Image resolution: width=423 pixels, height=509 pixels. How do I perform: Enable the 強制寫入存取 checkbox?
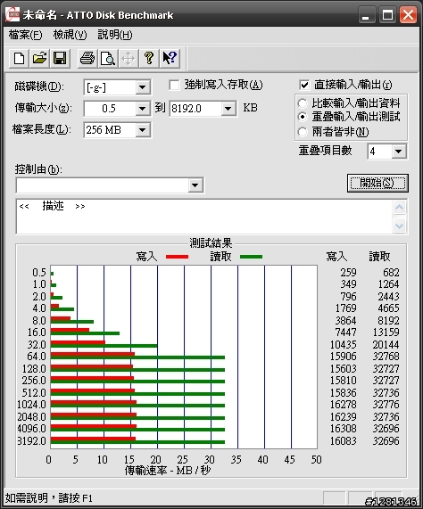tap(174, 86)
